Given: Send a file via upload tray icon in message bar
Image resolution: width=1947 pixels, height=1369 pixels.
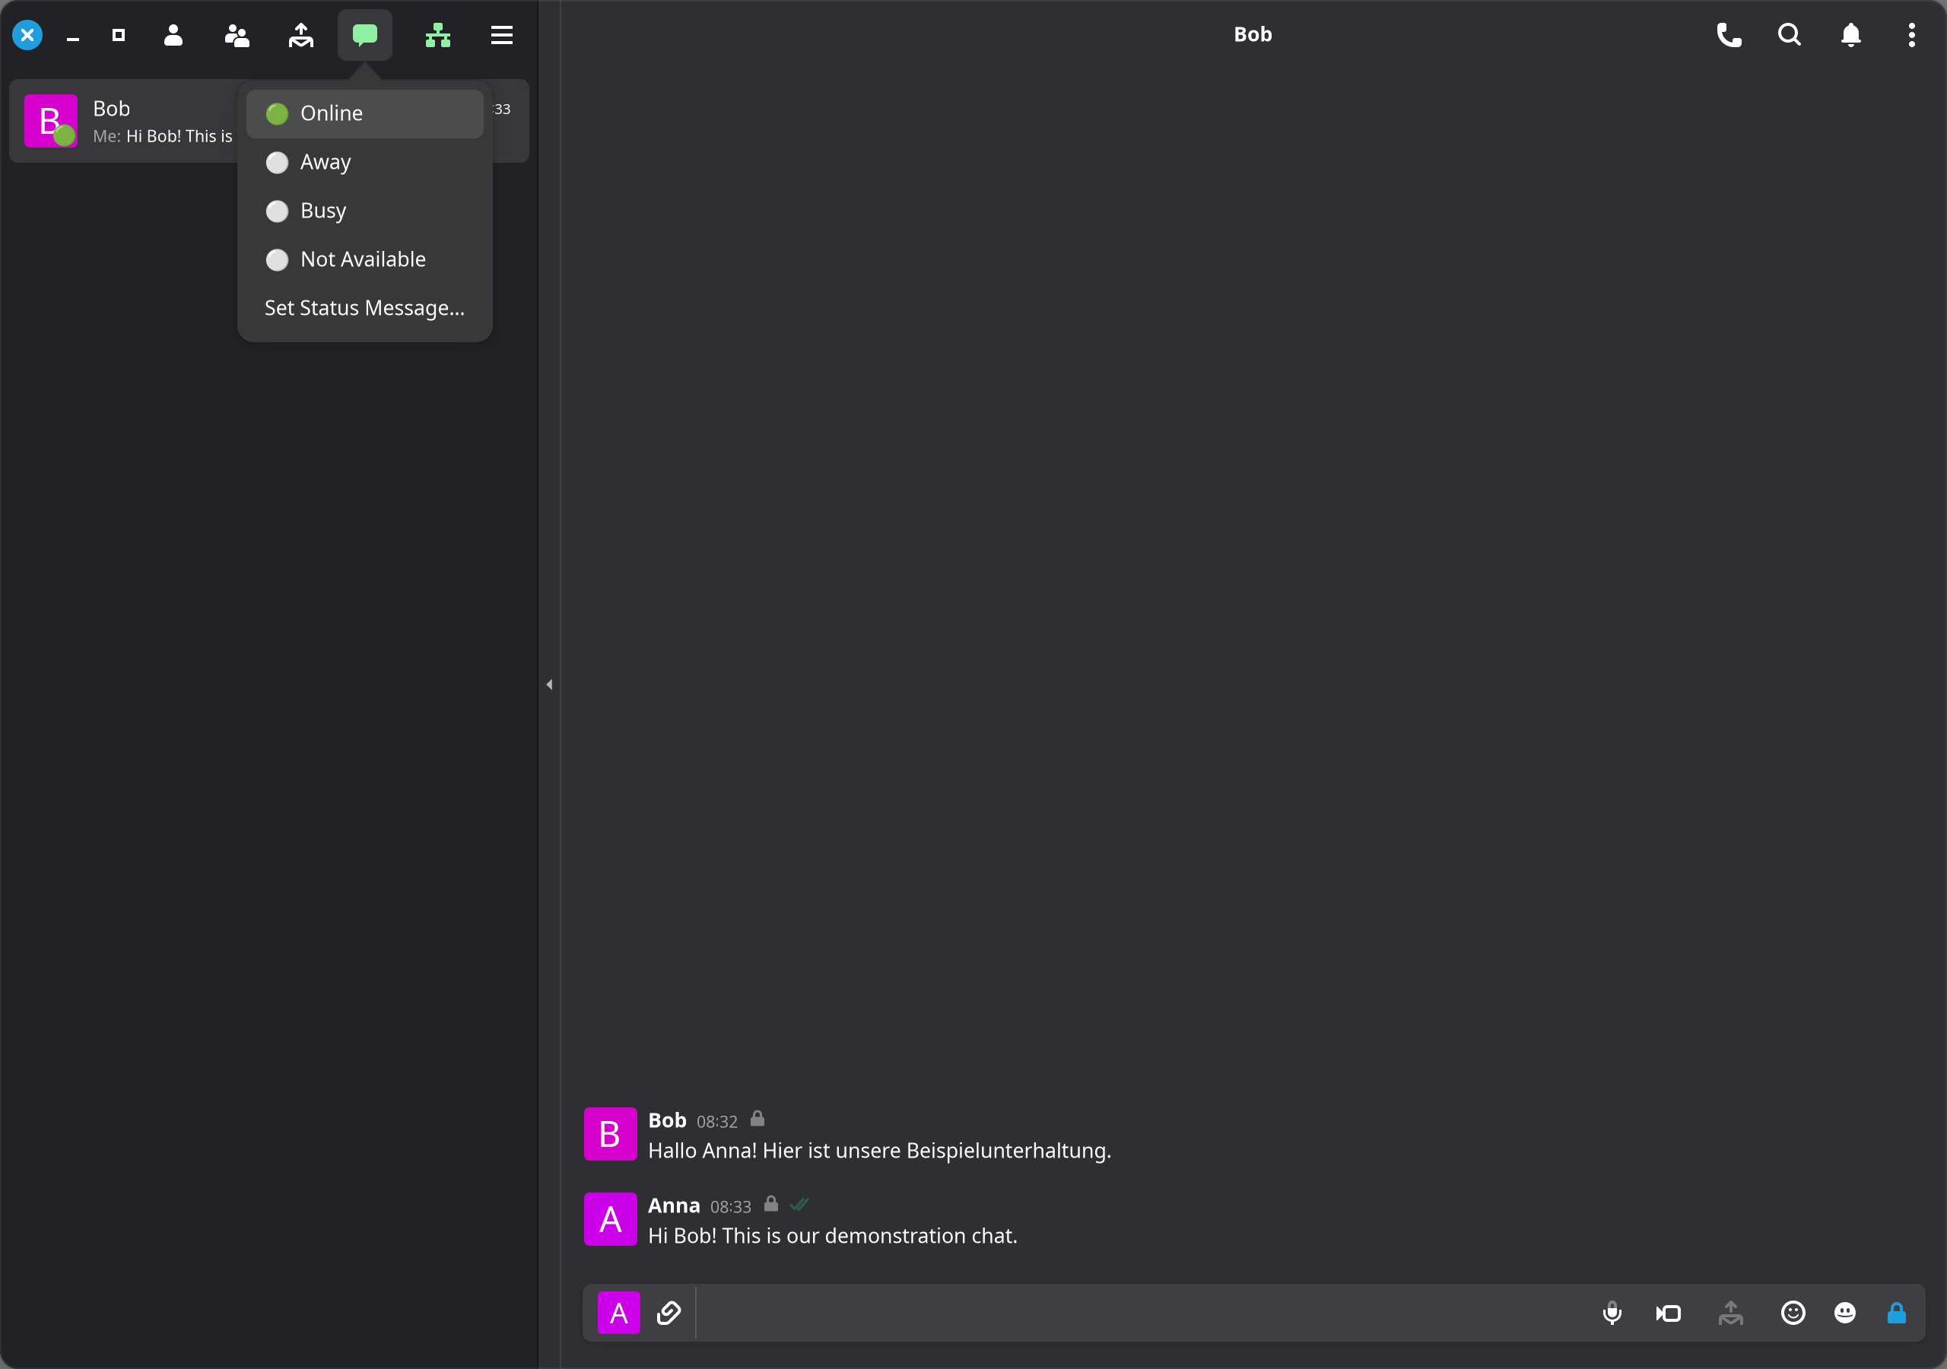Looking at the screenshot, I should (1731, 1313).
